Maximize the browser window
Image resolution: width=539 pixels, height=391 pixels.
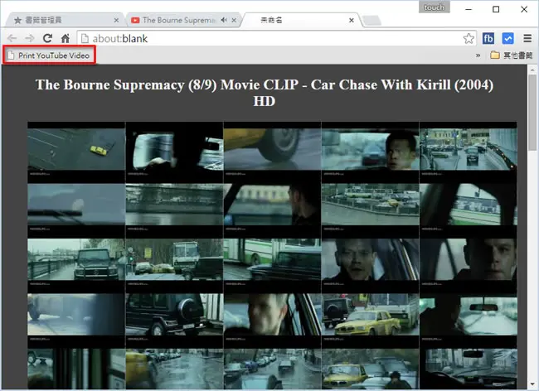(x=496, y=9)
